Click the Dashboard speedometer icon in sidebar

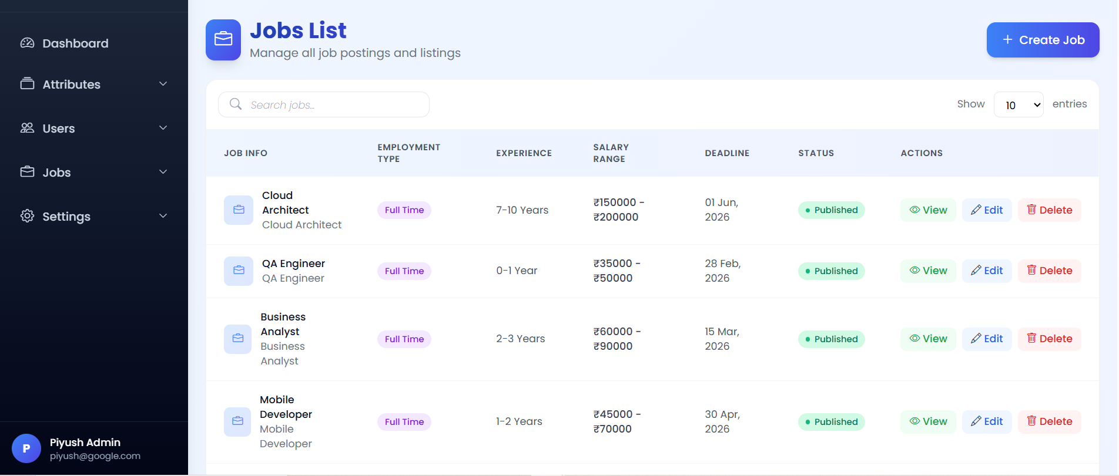(27, 43)
